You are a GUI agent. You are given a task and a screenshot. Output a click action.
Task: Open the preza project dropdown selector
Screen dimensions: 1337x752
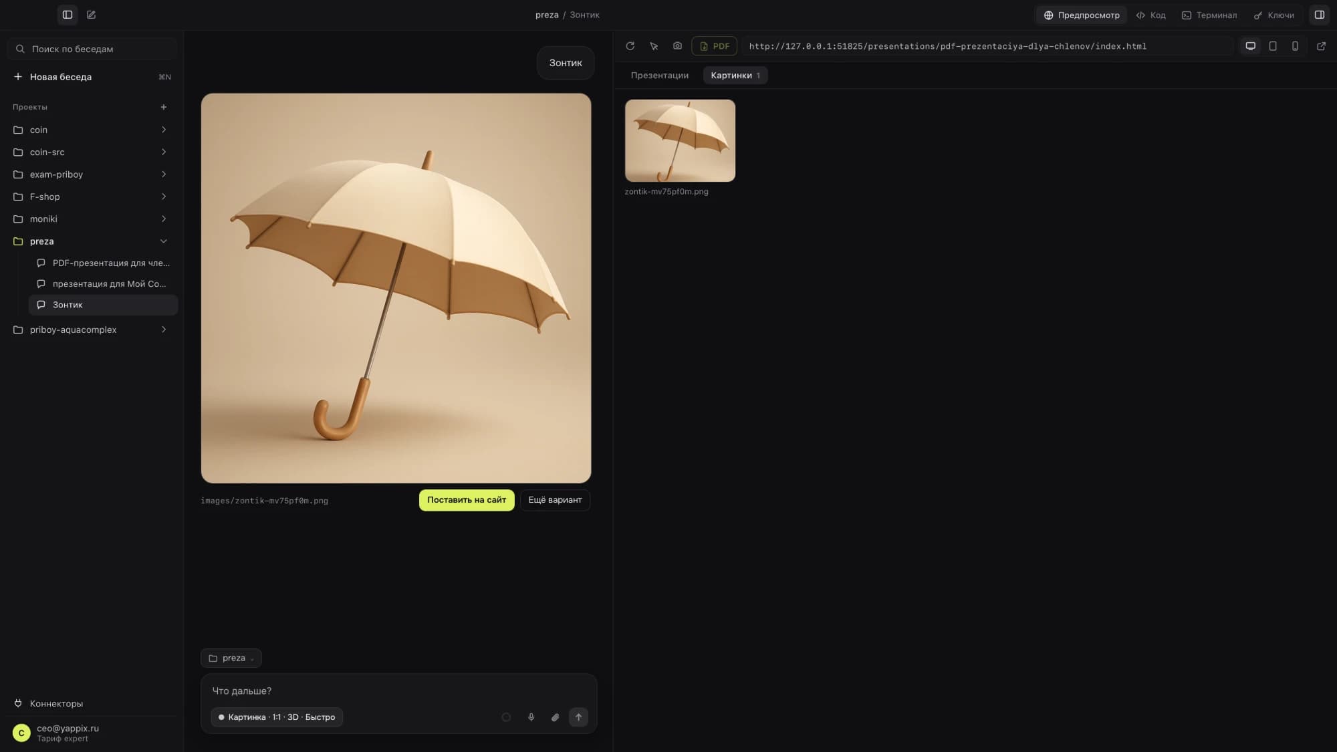pos(231,658)
